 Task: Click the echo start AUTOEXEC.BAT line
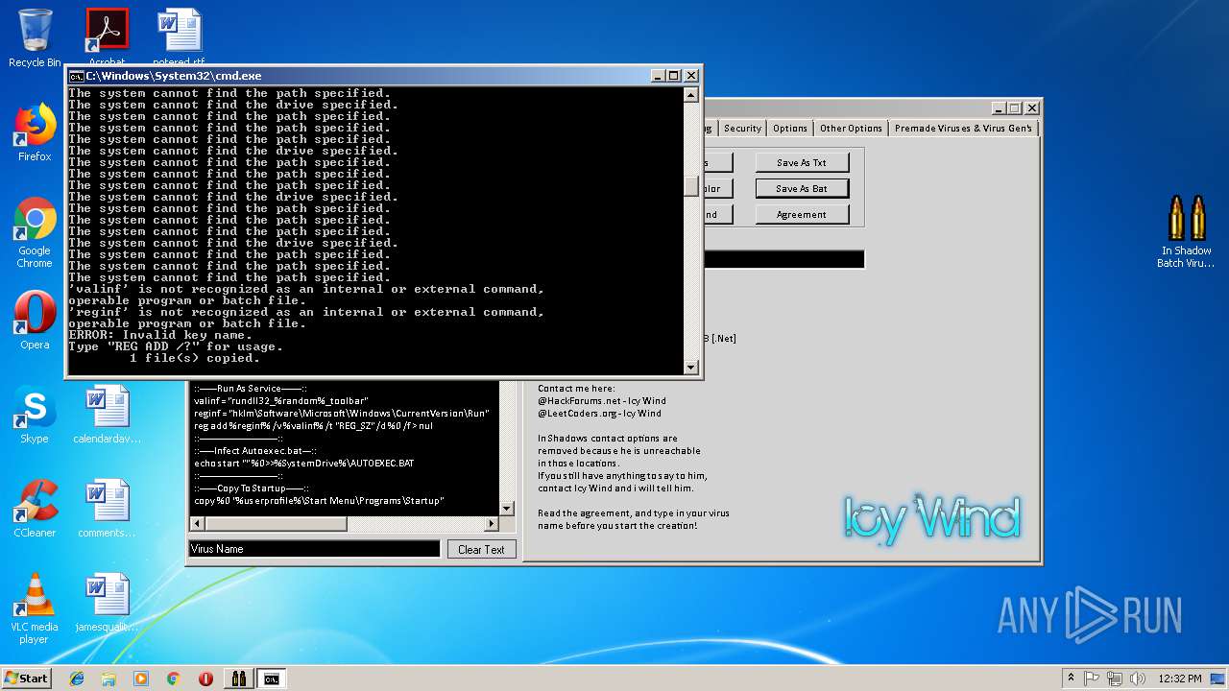coord(304,463)
